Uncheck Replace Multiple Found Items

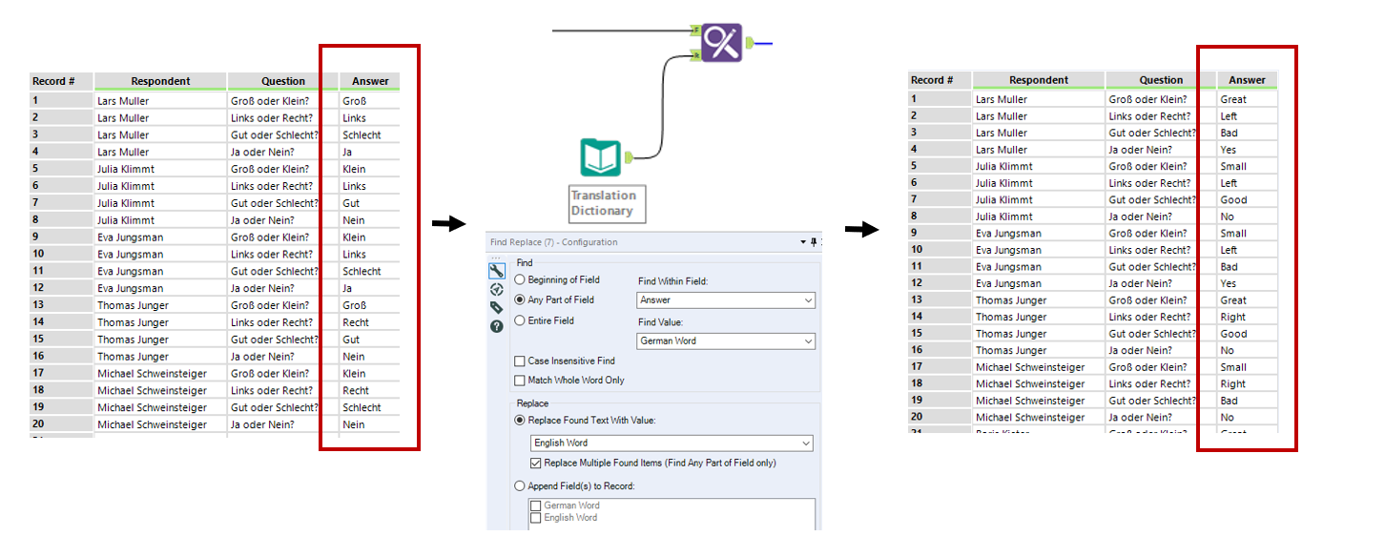pyautogui.click(x=653, y=463)
